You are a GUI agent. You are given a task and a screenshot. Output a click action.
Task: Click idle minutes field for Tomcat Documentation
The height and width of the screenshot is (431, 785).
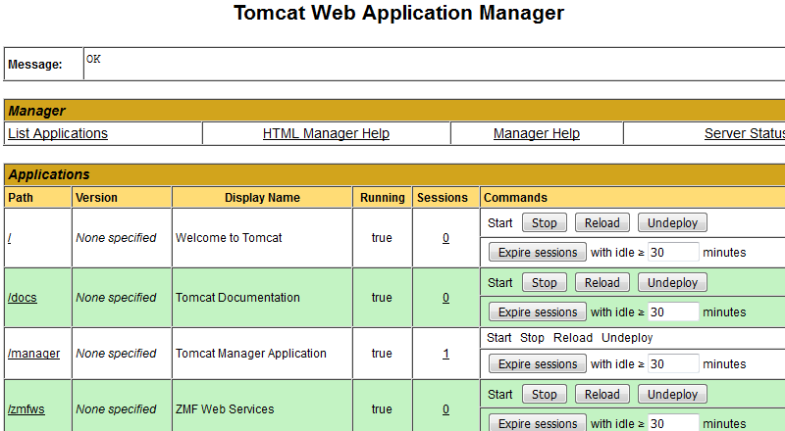tap(673, 311)
